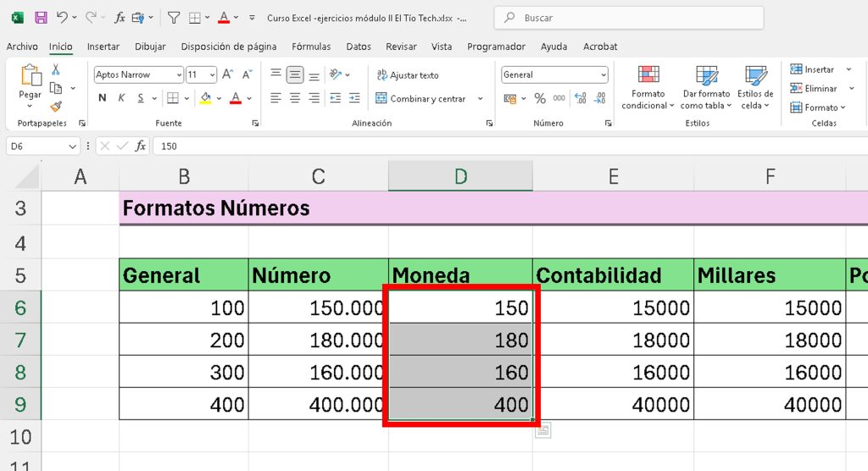
Task: Toggle italic formatting (K)
Action: (x=122, y=98)
